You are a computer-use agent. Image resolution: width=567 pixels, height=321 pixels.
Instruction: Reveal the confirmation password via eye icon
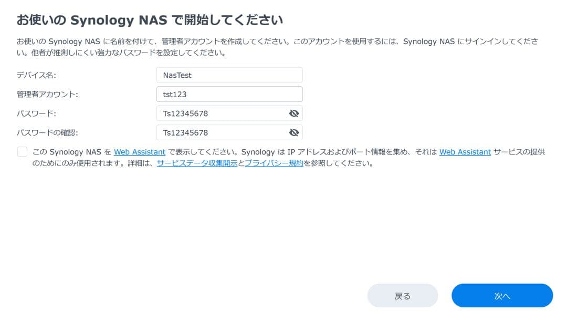[294, 132]
